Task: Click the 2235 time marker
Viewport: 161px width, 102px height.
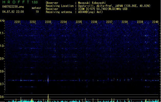Action: point(79,22)
